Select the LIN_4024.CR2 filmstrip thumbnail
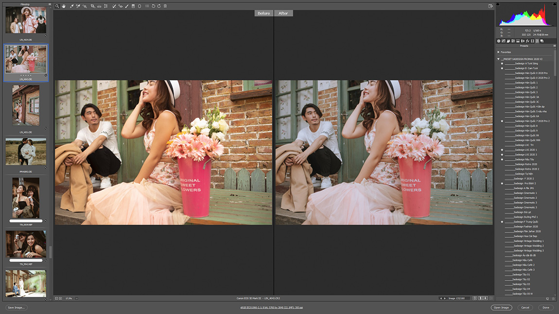559x314 pixels. (26, 20)
